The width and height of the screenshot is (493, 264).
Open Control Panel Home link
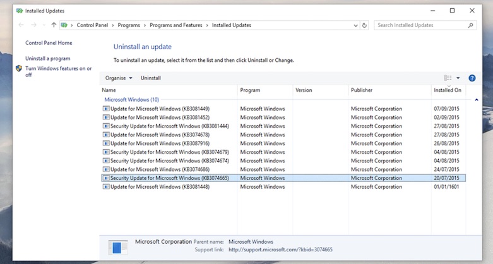(49, 43)
